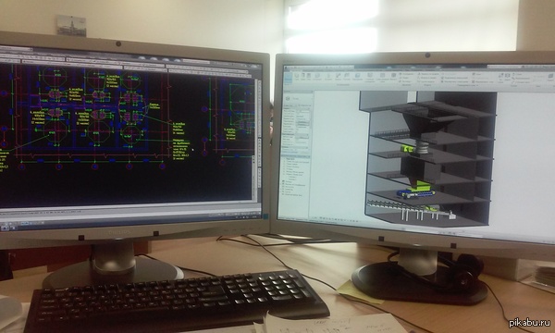Click the 3D view icon in Properties panel

(288, 98)
